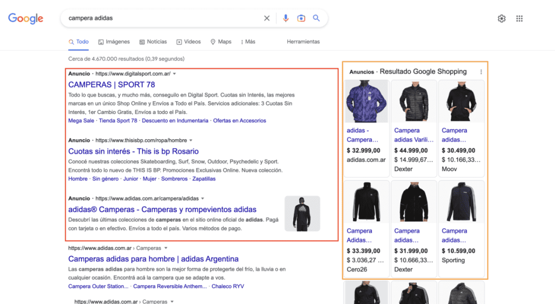This screenshot has height=304, width=555.
Task: Click the Campera adidas Varili product image
Action: click(414, 101)
